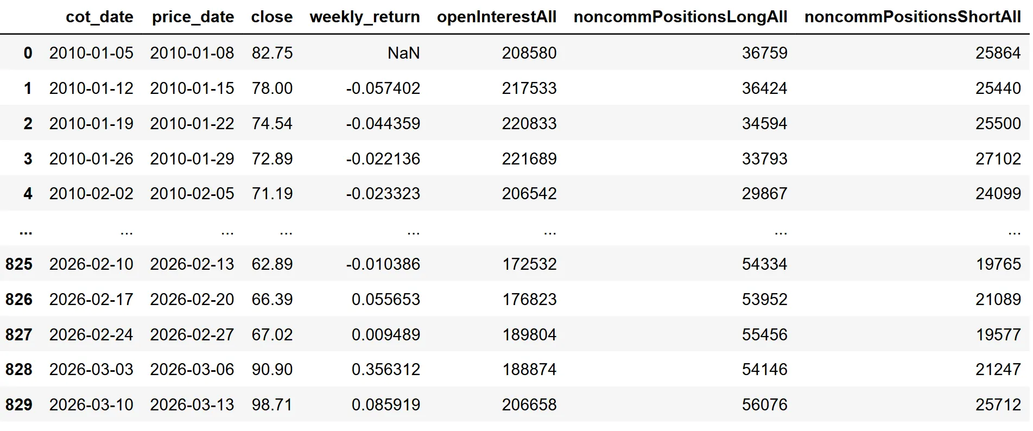Click close value 90.90
This screenshot has height=431, width=1033.
pyautogui.click(x=272, y=369)
